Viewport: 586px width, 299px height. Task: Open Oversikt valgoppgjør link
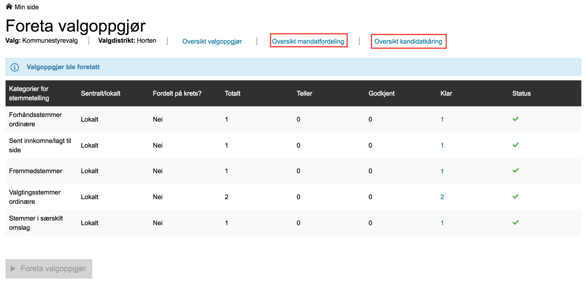212,42
